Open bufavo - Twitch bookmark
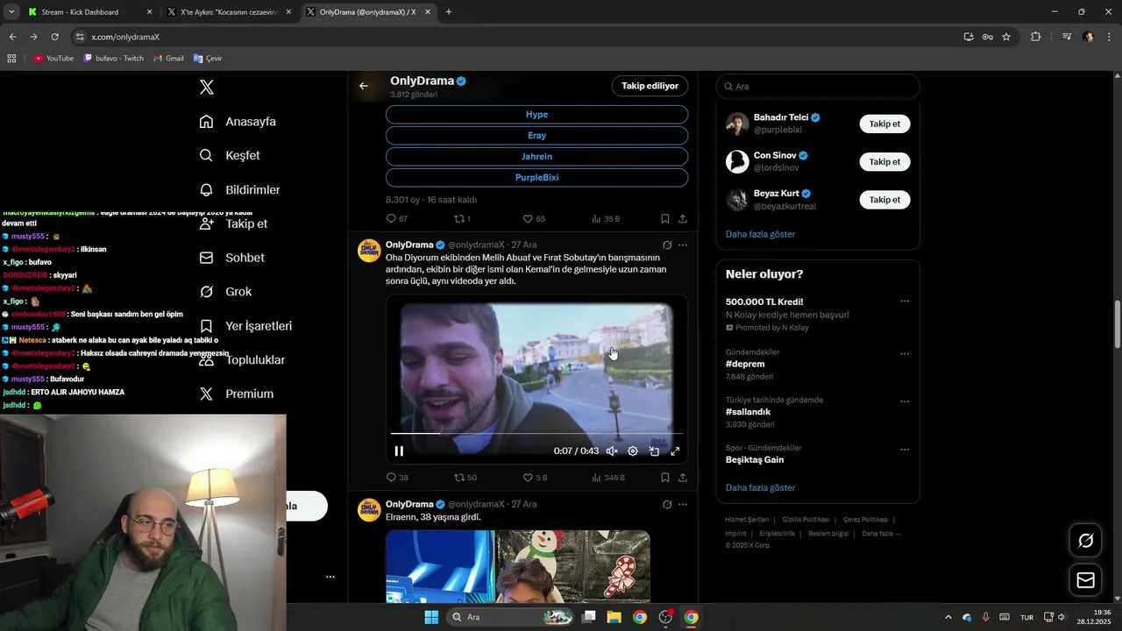The image size is (1122, 631). pyautogui.click(x=113, y=59)
